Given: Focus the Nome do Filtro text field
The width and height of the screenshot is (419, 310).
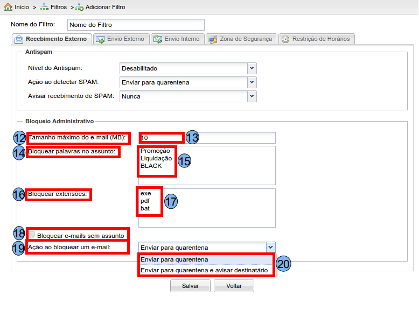Looking at the screenshot, I should (136, 25).
